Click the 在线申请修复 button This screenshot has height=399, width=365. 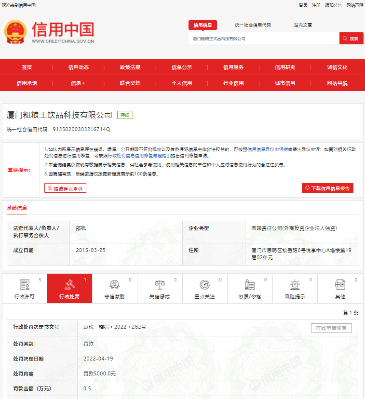click(331, 328)
